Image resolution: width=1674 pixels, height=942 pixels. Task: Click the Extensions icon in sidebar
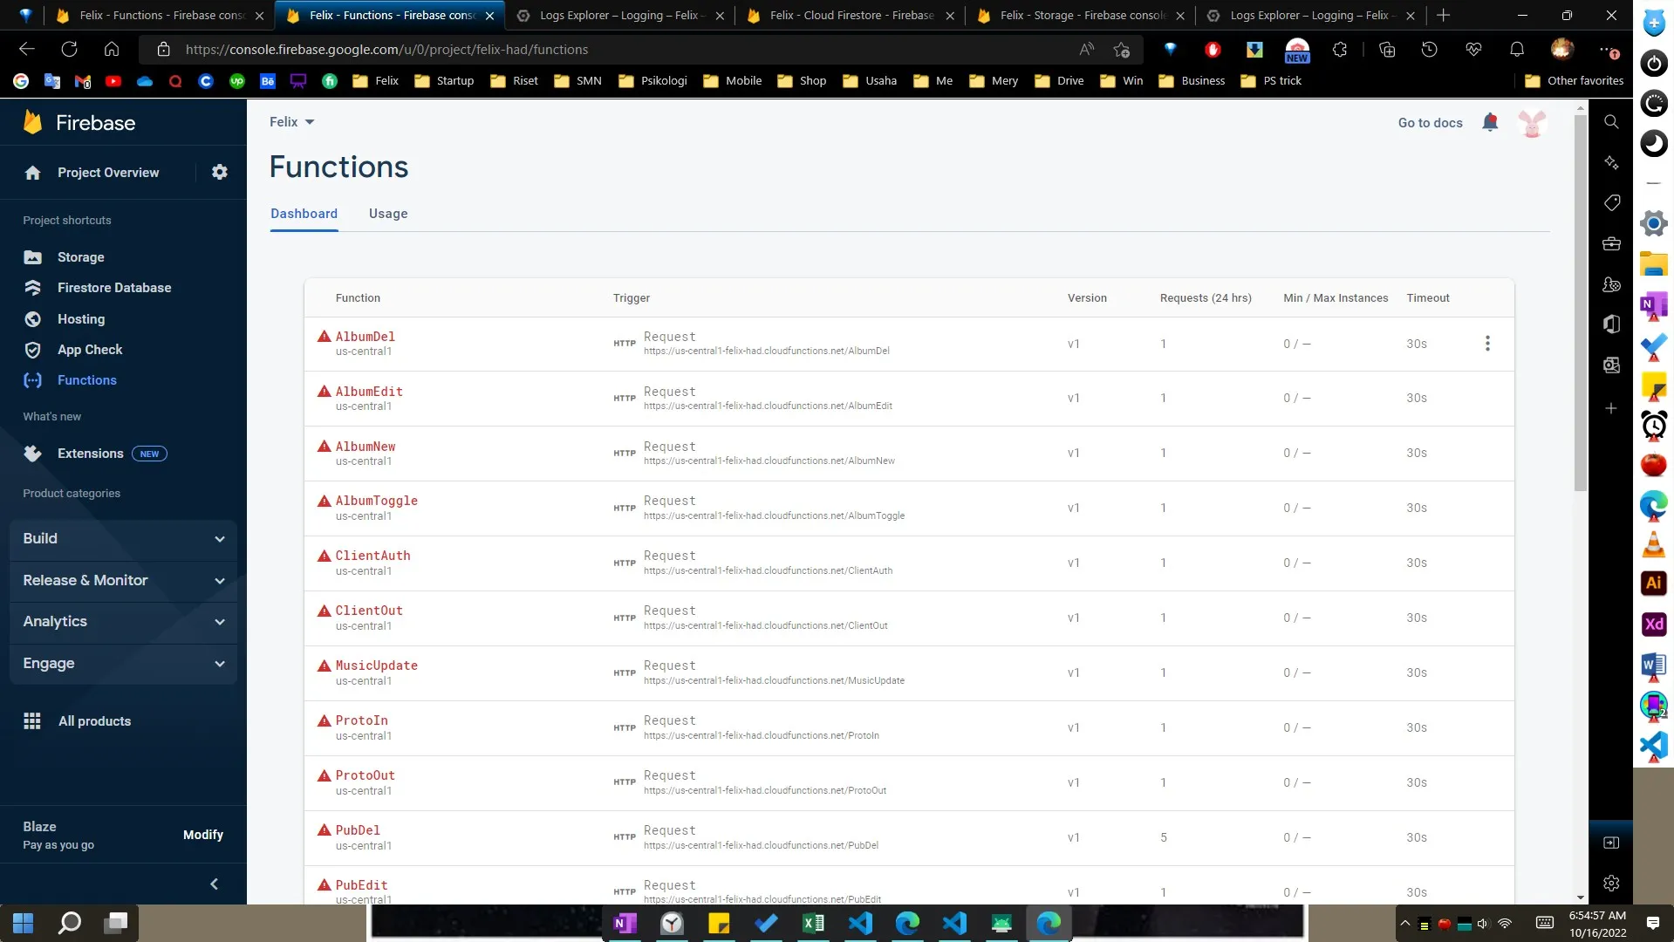pos(33,454)
